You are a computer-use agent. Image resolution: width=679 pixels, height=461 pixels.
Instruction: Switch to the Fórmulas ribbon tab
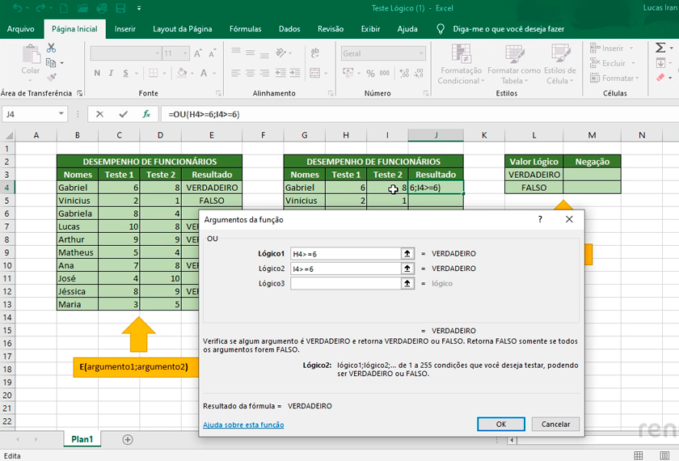pyautogui.click(x=245, y=29)
